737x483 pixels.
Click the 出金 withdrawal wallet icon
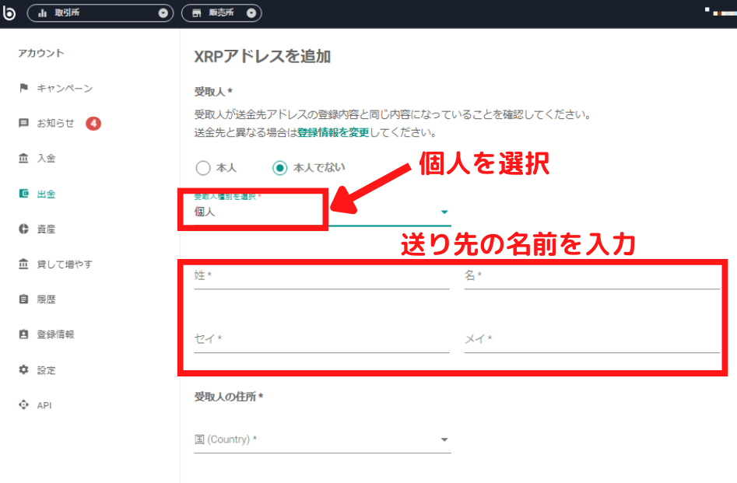tap(23, 194)
